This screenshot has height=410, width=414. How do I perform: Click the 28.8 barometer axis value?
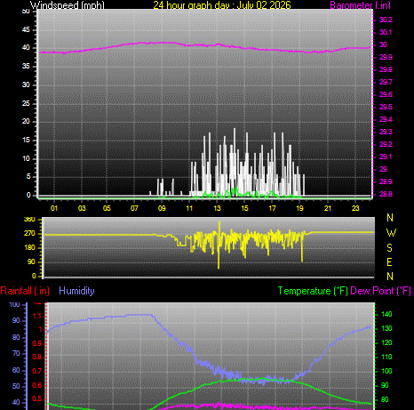(x=386, y=194)
